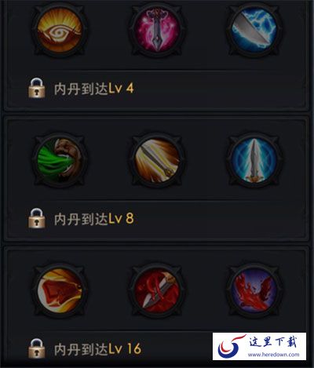Click the Lv 8 tier panel background
Viewport: 314px width, 368px height.
point(157,178)
